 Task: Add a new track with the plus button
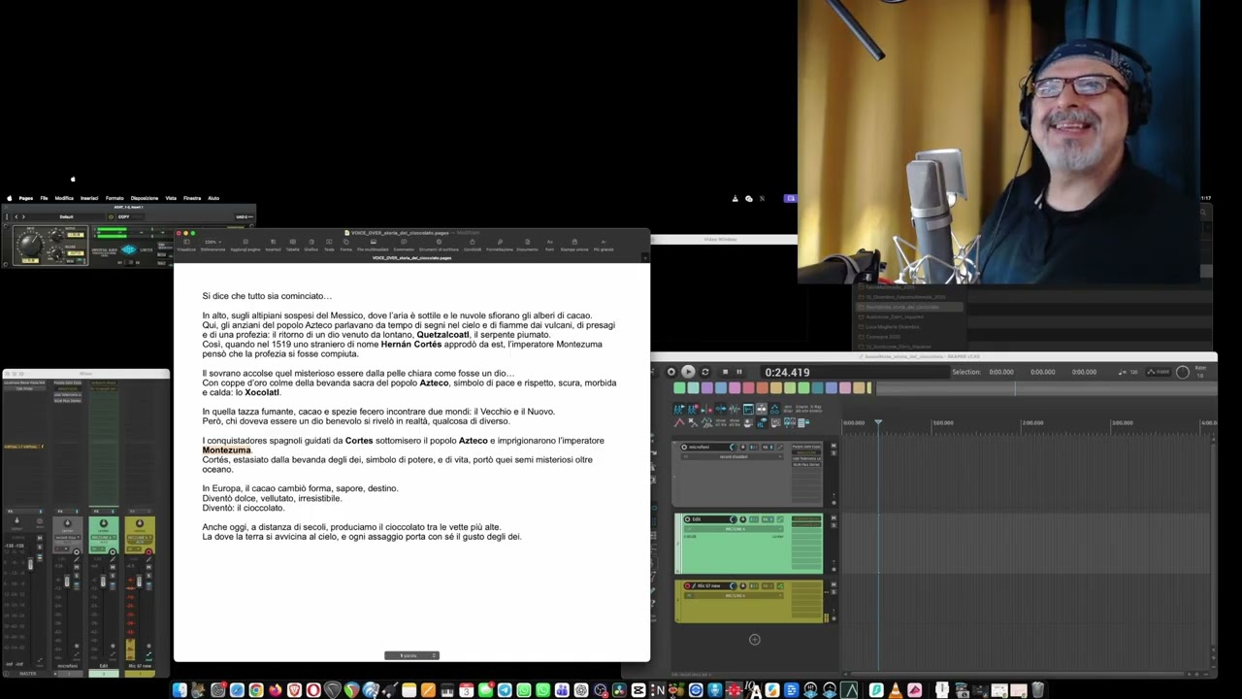(x=755, y=639)
